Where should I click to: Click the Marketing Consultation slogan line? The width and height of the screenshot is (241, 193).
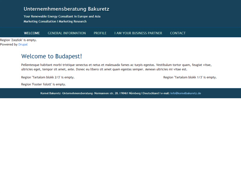tap(55, 22)
